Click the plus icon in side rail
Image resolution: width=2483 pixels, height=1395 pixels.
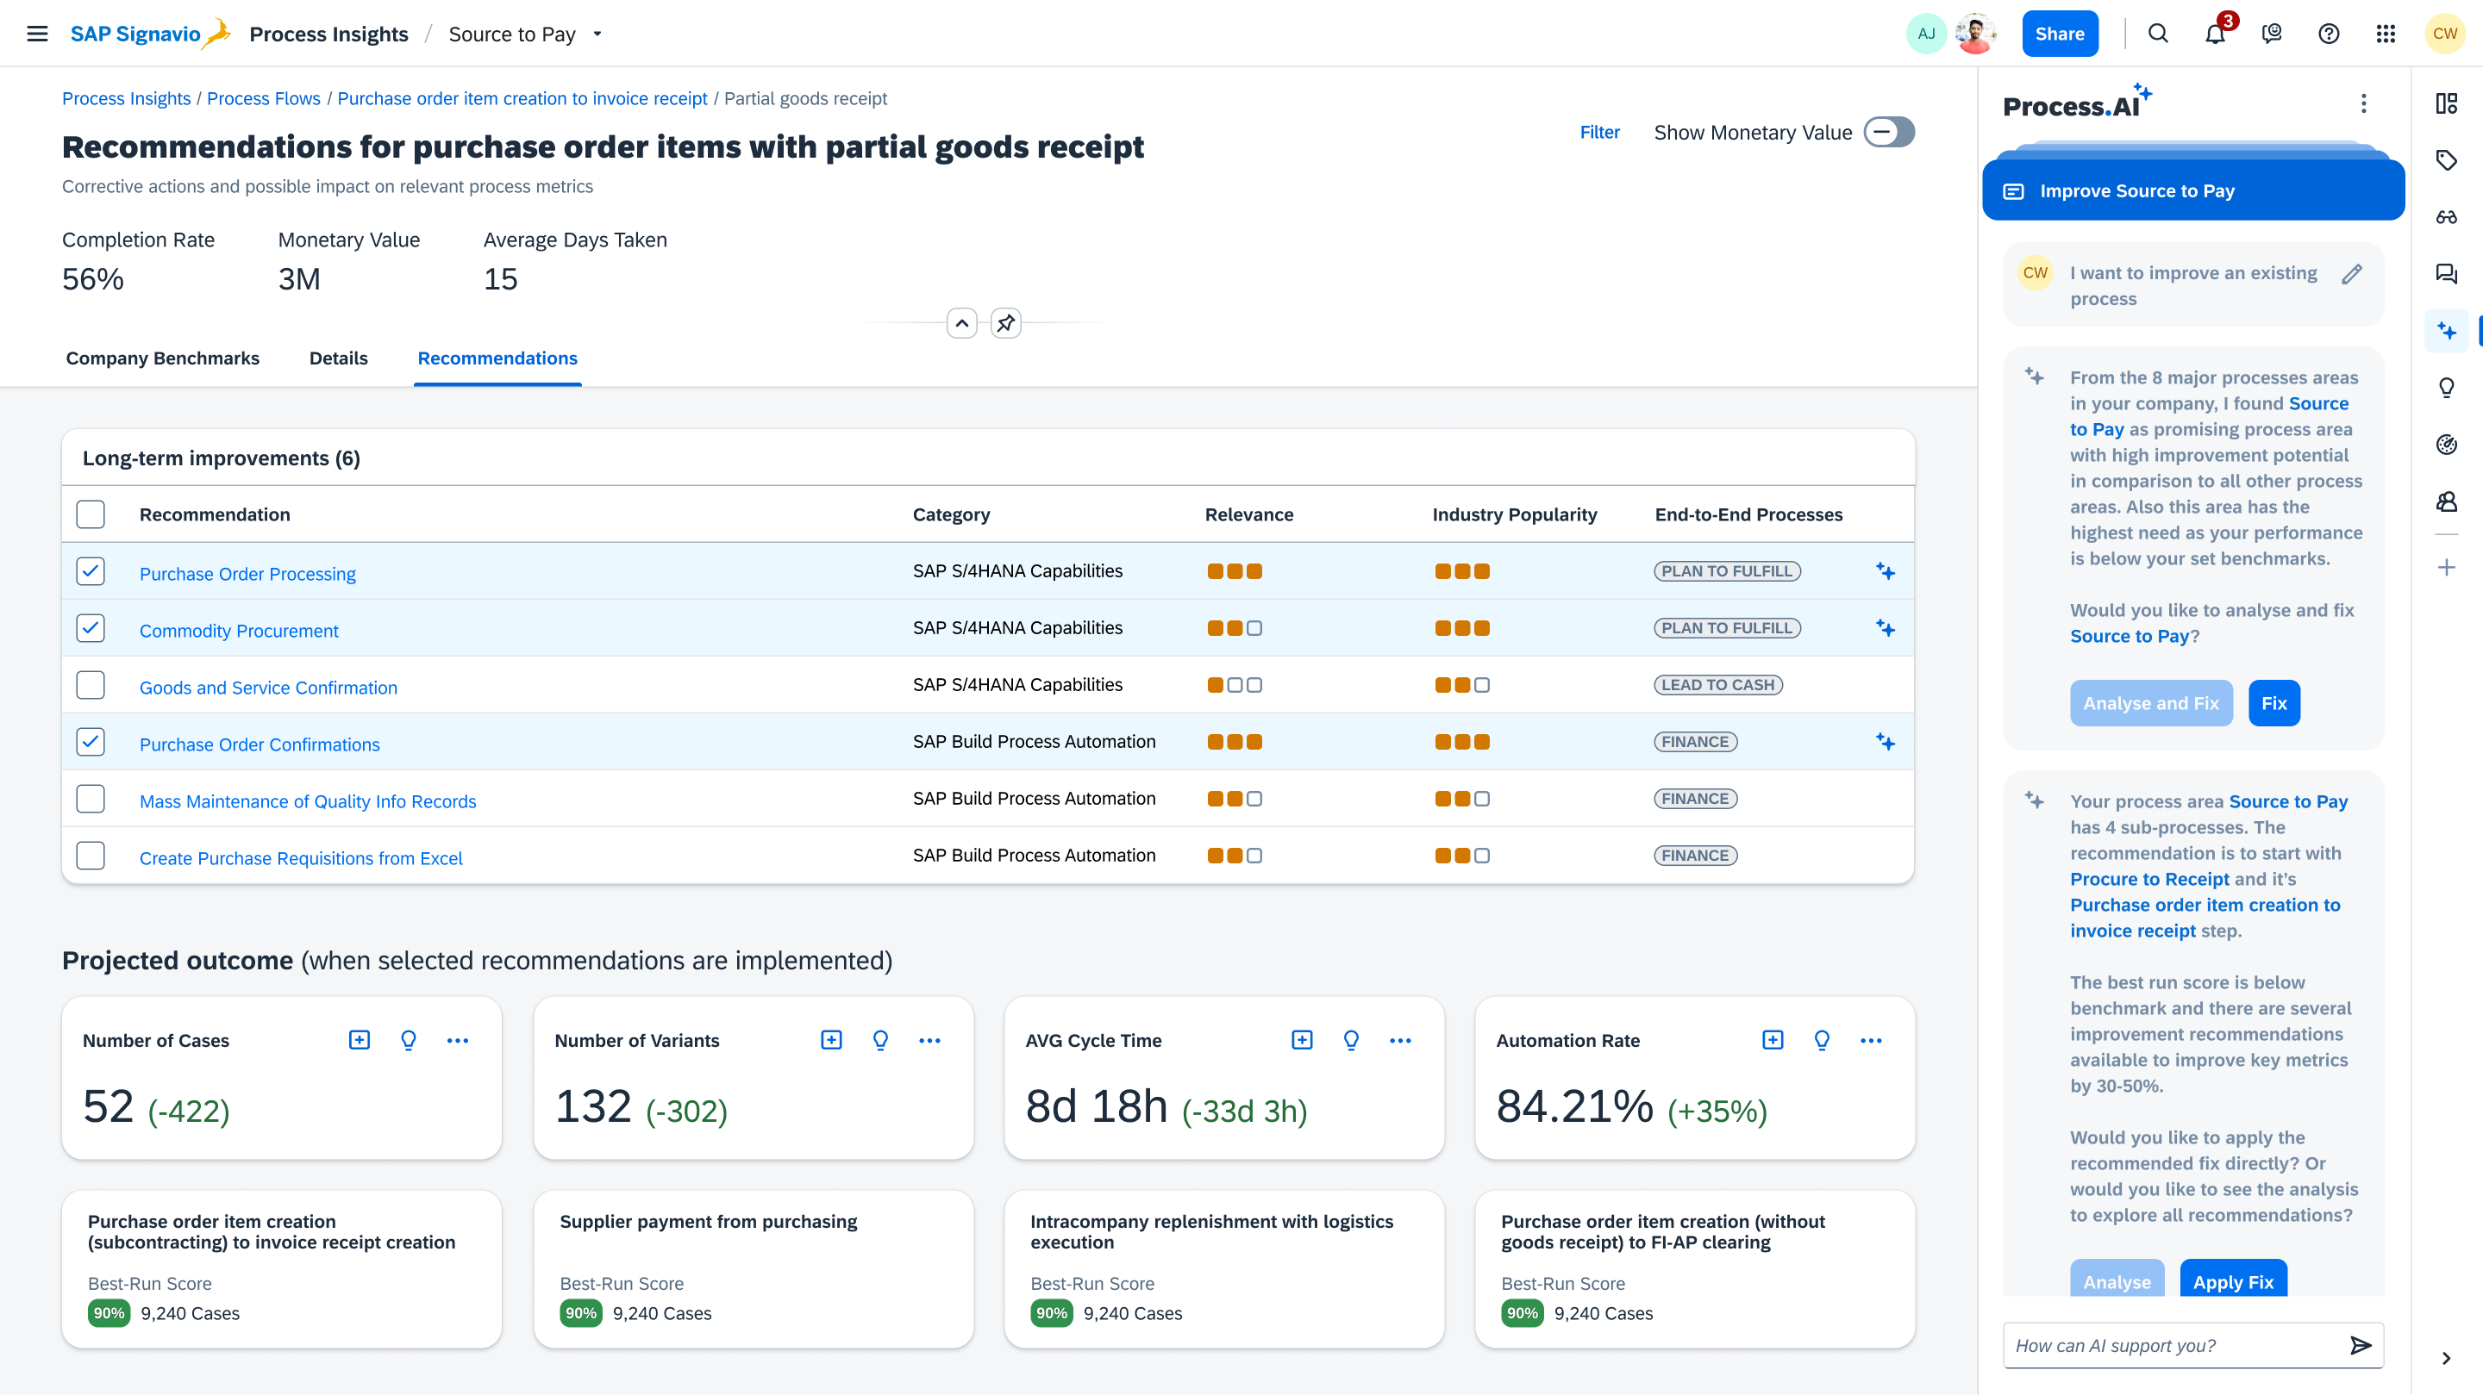(2445, 568)
